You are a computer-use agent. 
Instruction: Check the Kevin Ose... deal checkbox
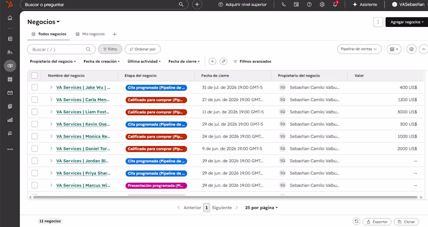pos(34,124)
